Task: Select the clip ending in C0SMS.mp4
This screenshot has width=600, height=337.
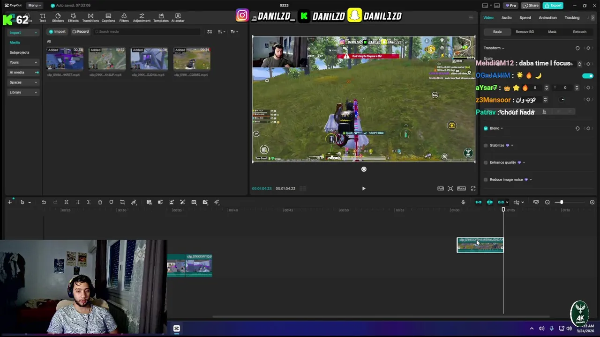Action: (192, 59)
